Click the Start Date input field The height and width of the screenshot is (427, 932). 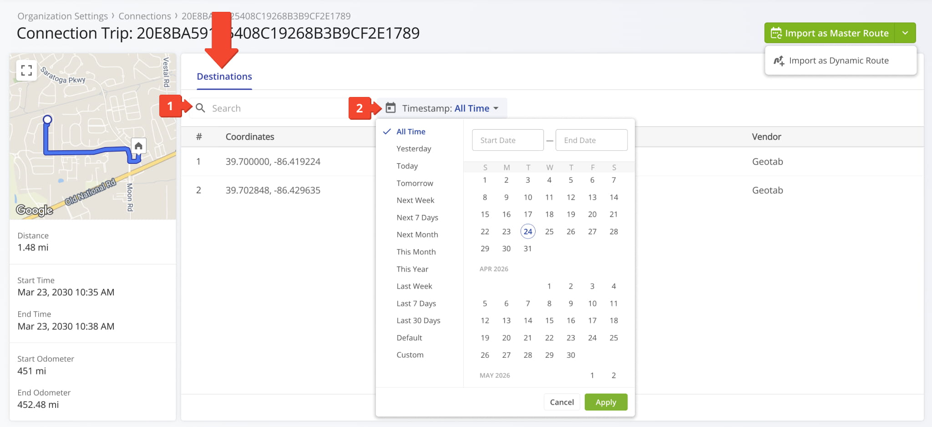click(x=508, y=140)
